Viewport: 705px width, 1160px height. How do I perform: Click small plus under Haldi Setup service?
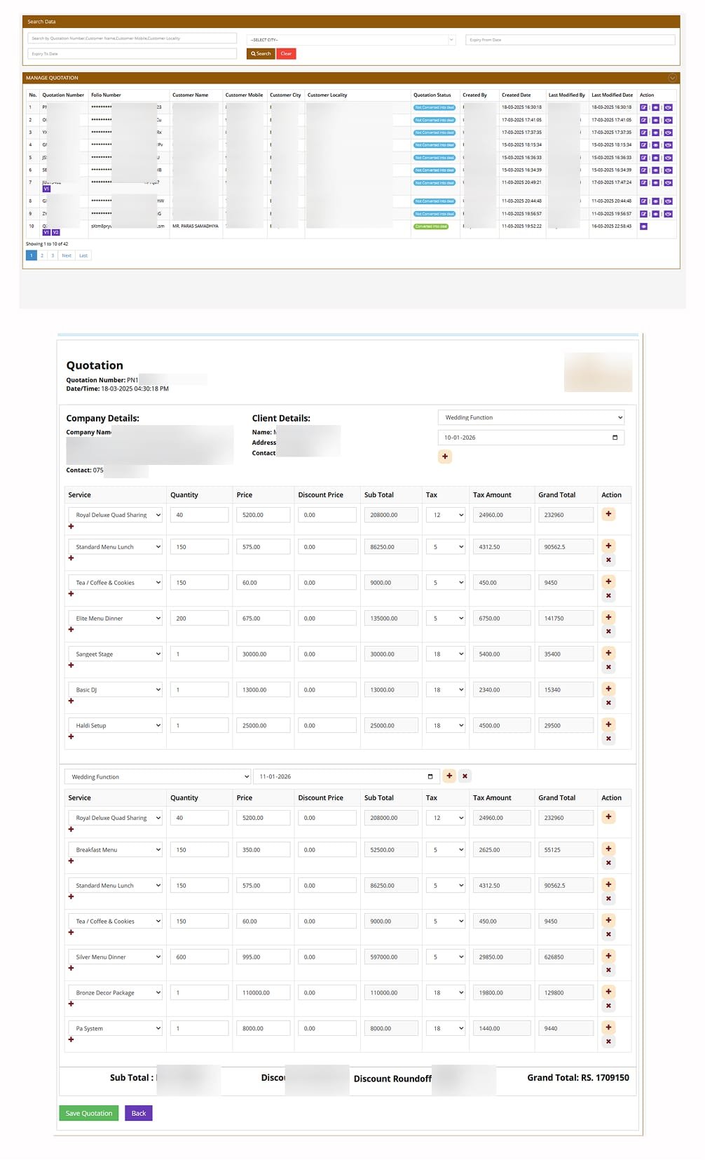coord(71,736)
